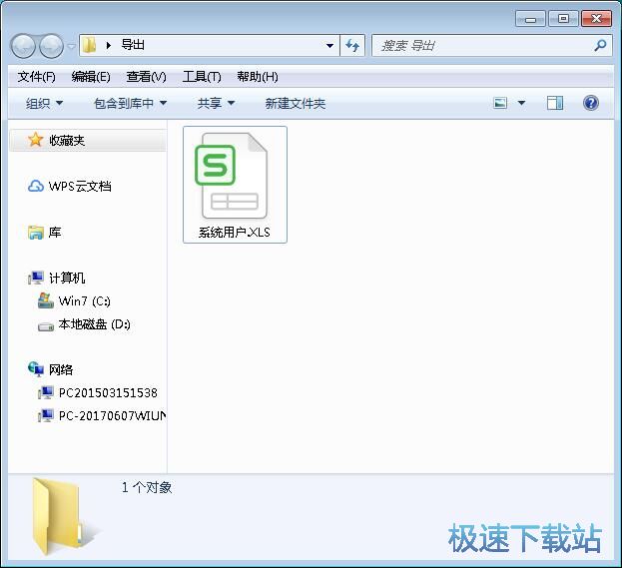Screen dimensions: 622x568
Task: Click the icon beside PC201503151538
Action: tap(46, 392)
